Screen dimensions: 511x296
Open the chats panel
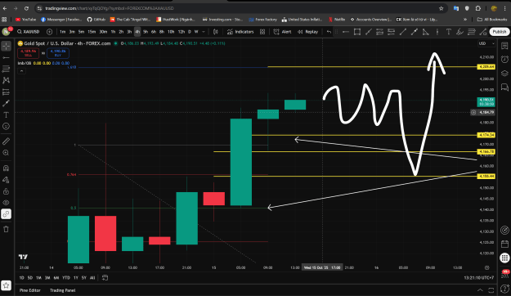coord(504,87)
